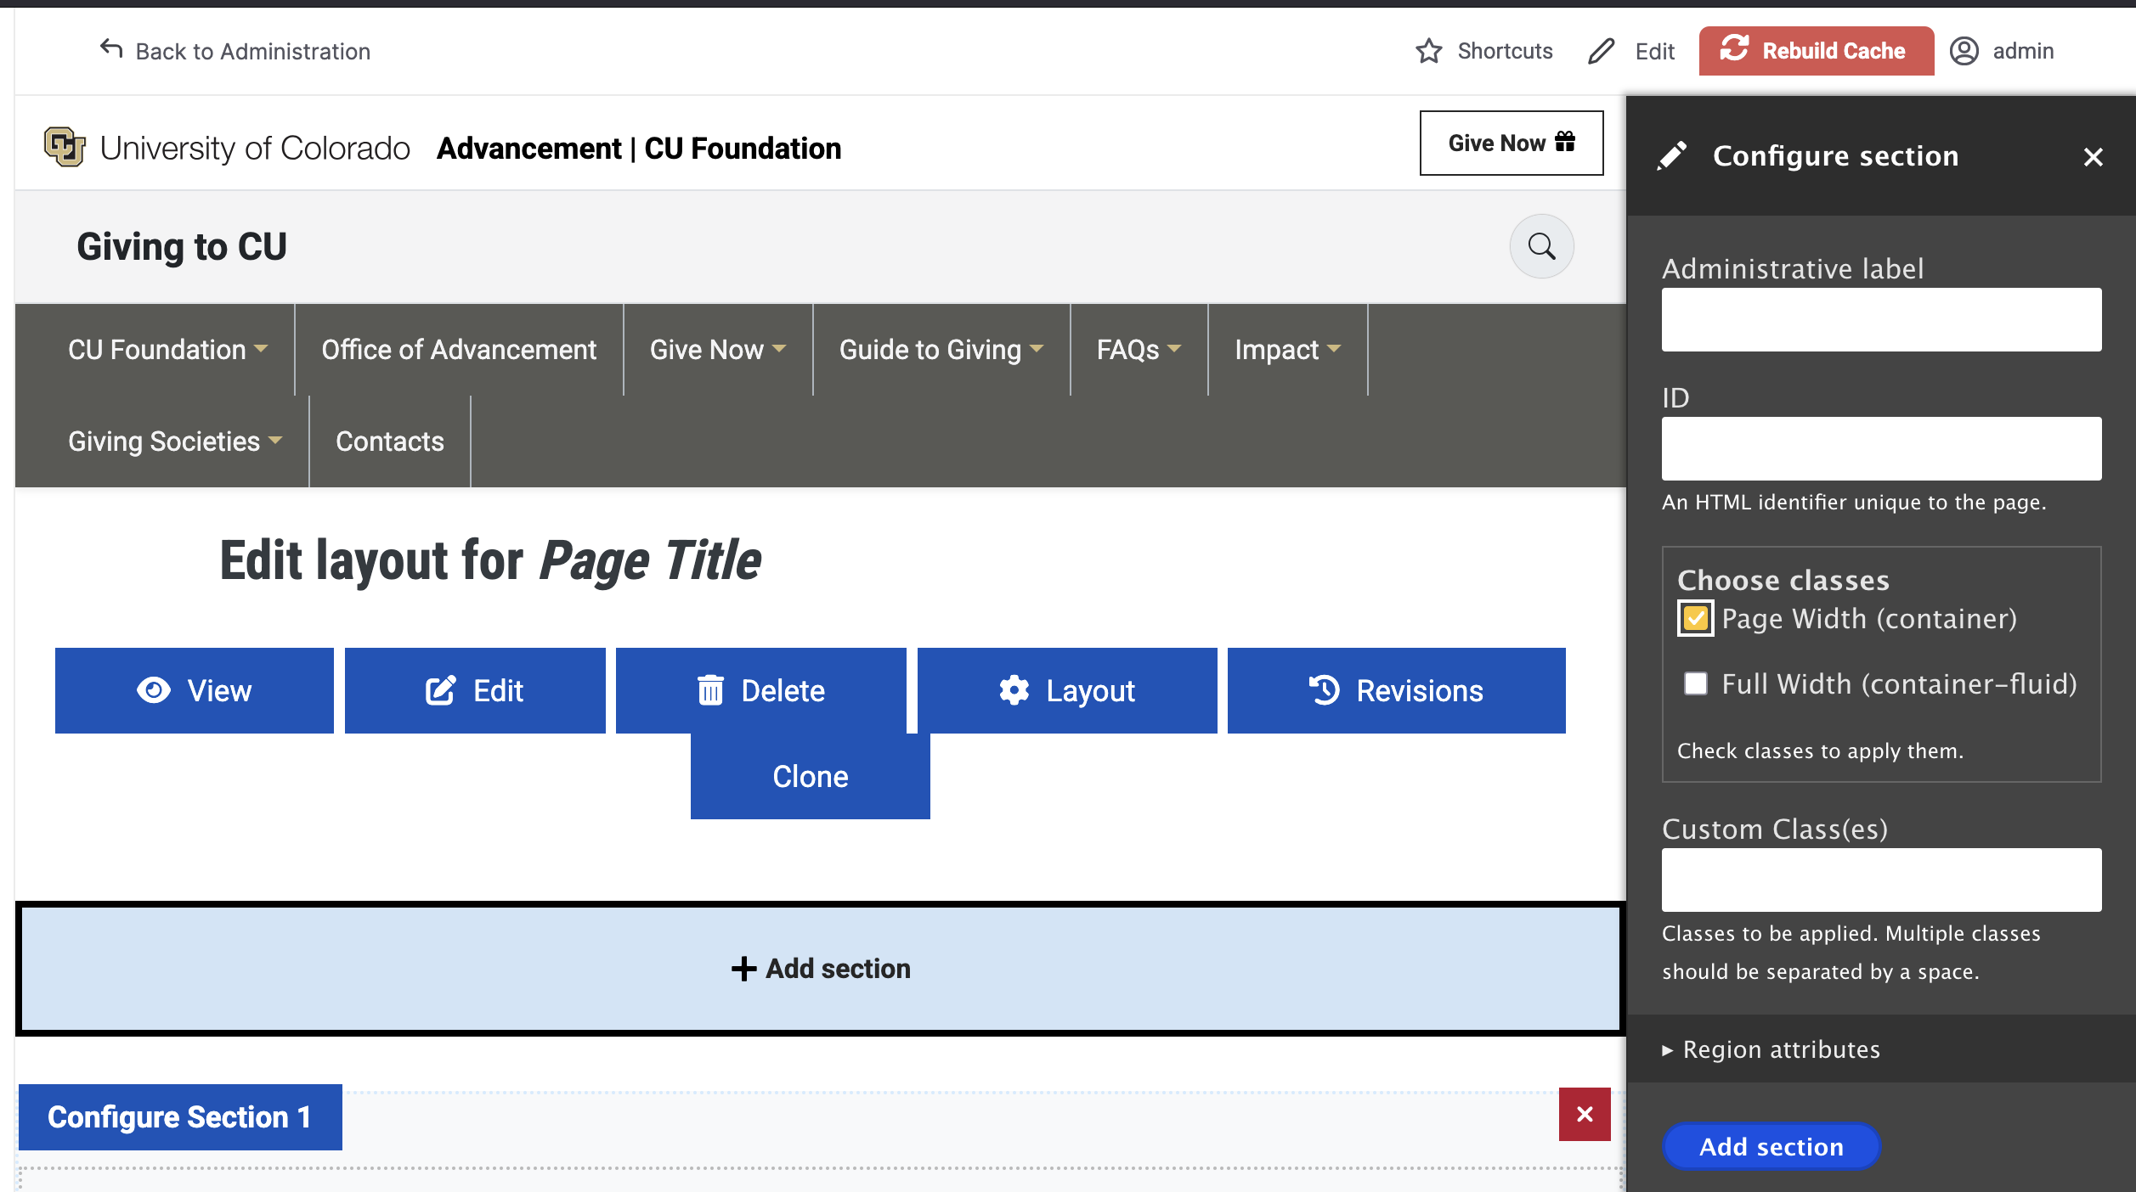Click the admin user profile icon
2136x1192 pixels.
1964,51
